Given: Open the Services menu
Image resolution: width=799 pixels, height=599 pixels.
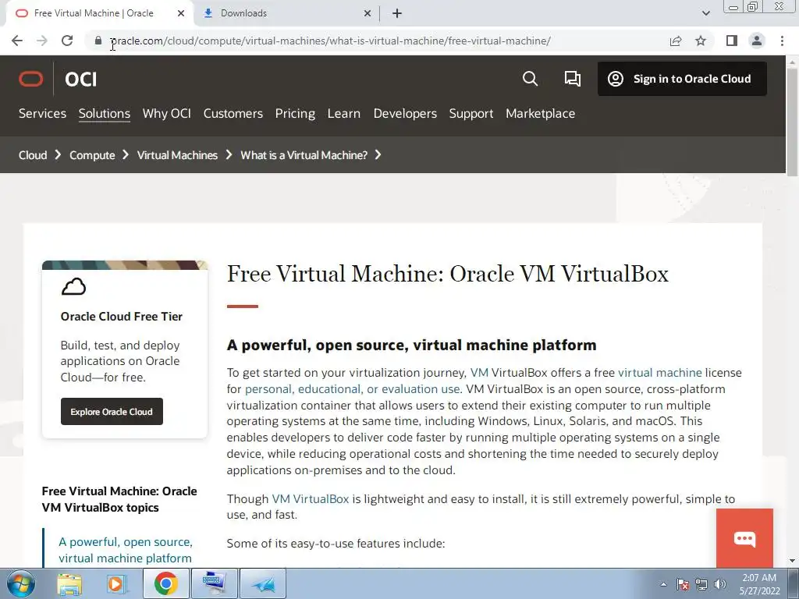Looking at the screenshot, I should tap(42, 113).
